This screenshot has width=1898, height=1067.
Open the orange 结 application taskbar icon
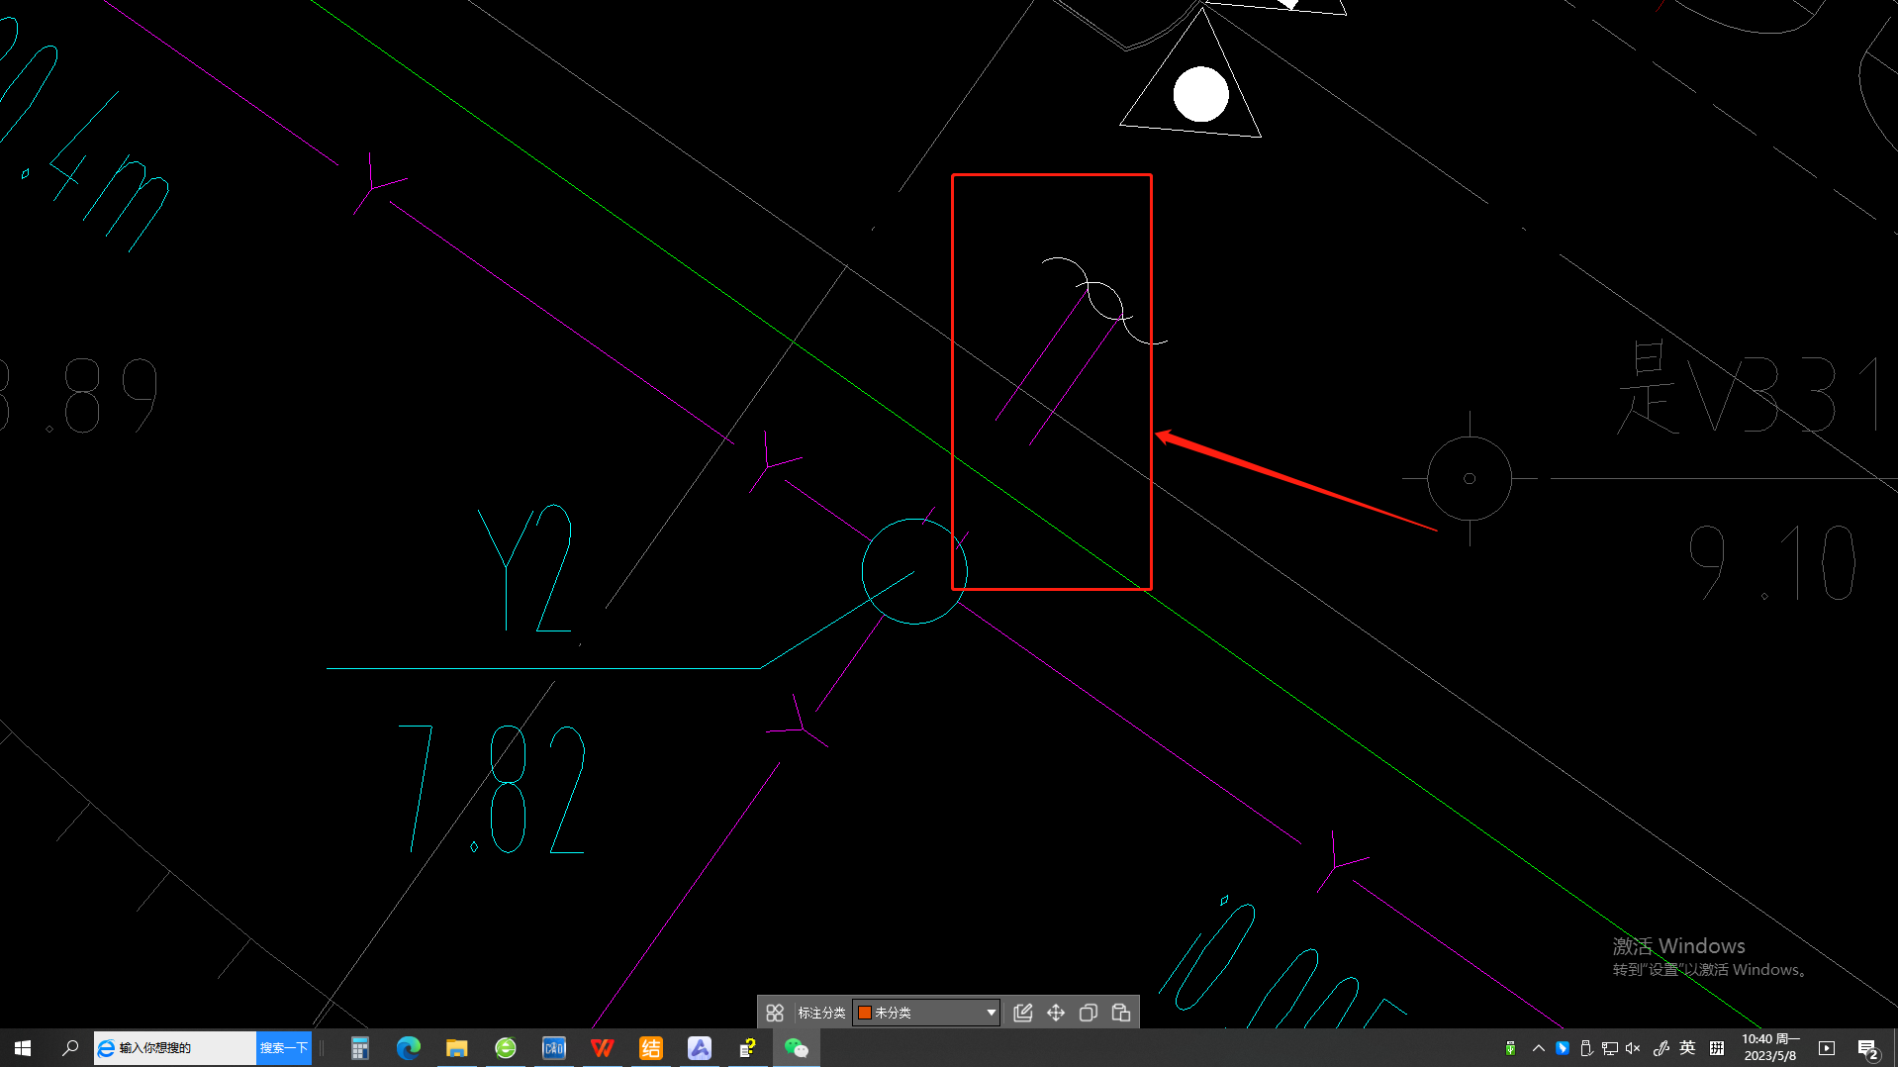pyautogui.click(x=651, y=1047)
